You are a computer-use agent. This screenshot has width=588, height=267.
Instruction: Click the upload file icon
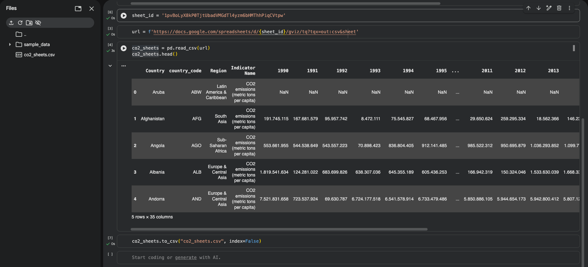coord(11,23)
